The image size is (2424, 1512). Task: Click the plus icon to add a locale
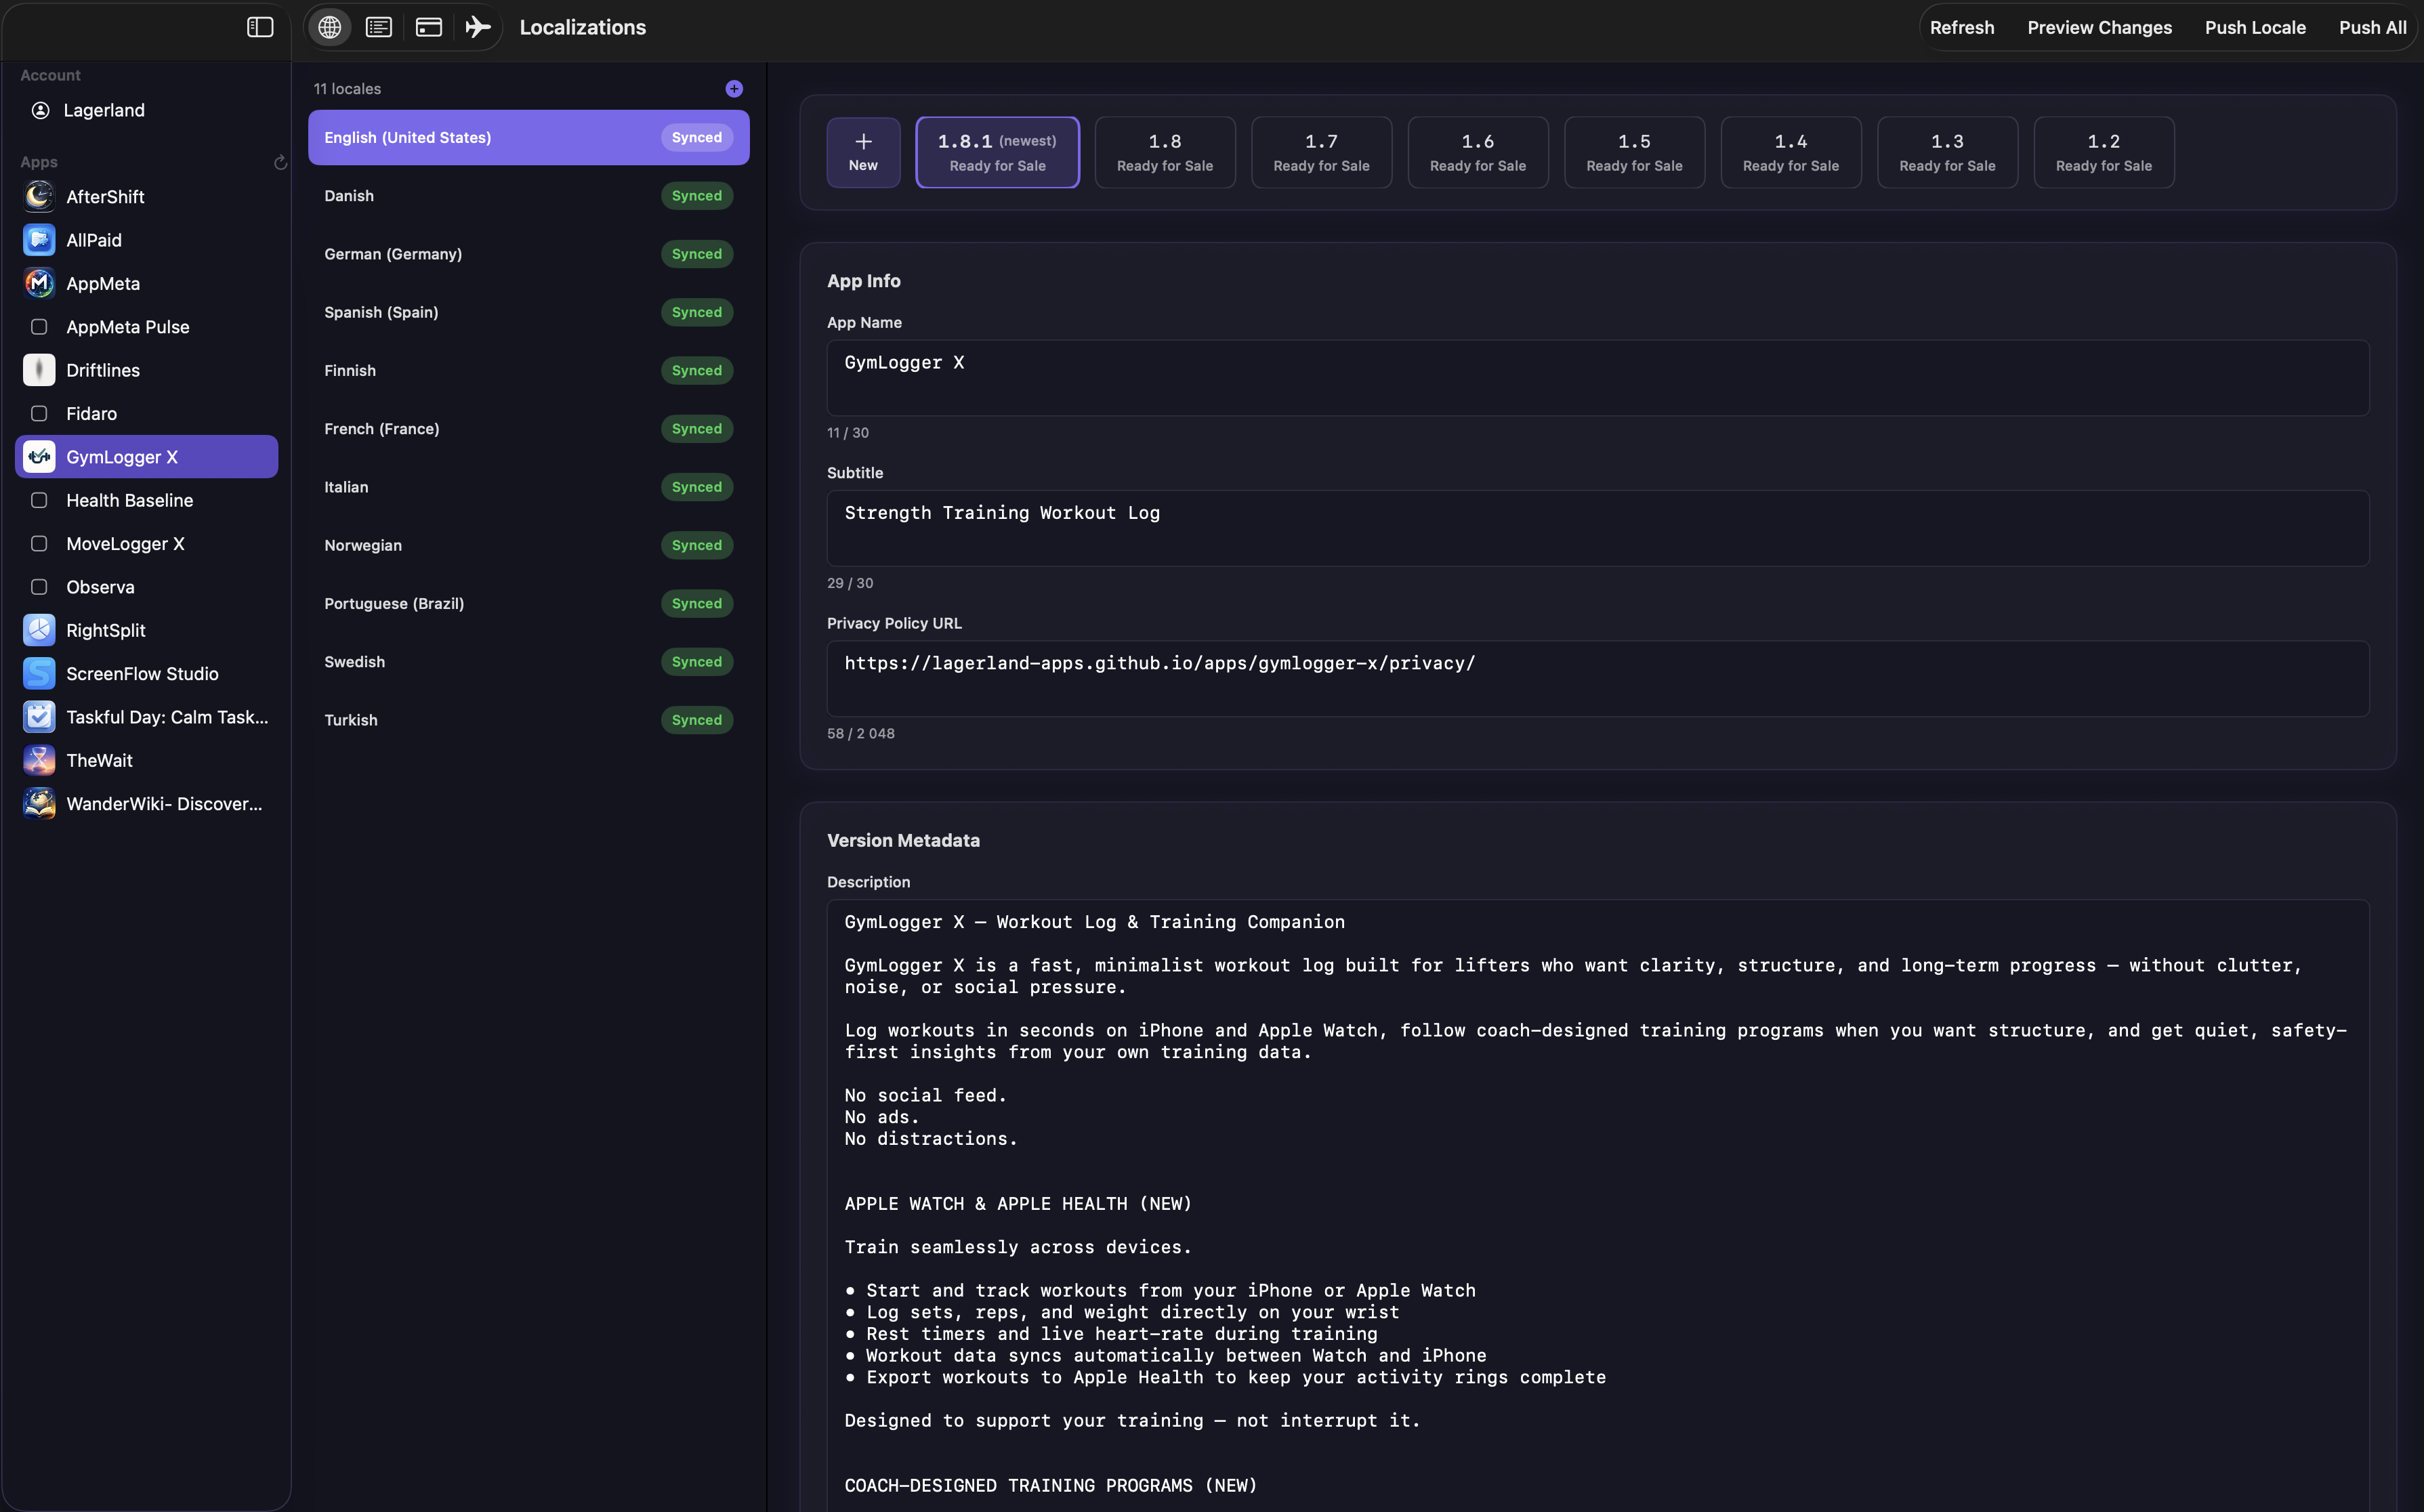pyautogui.click(x=734, y=88)
